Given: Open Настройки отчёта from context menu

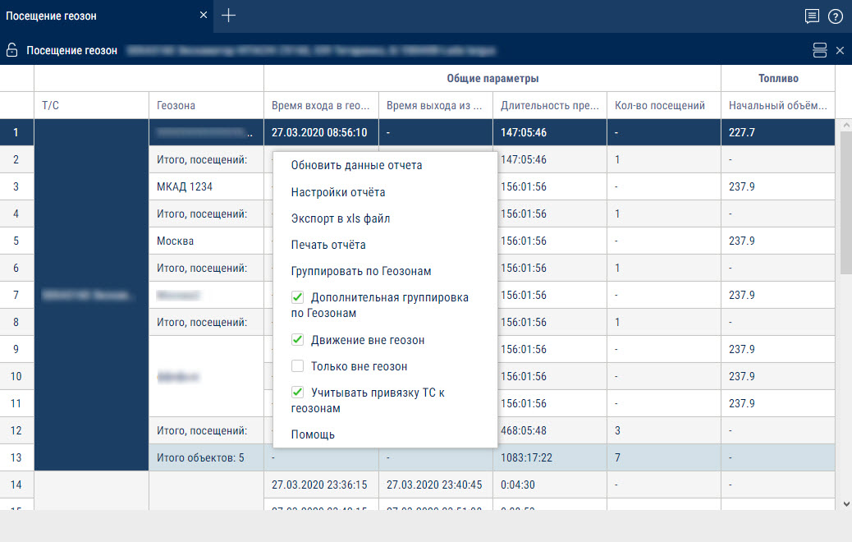Looking at the screenshot, I should pyautogui.click(x=338, y=192).
